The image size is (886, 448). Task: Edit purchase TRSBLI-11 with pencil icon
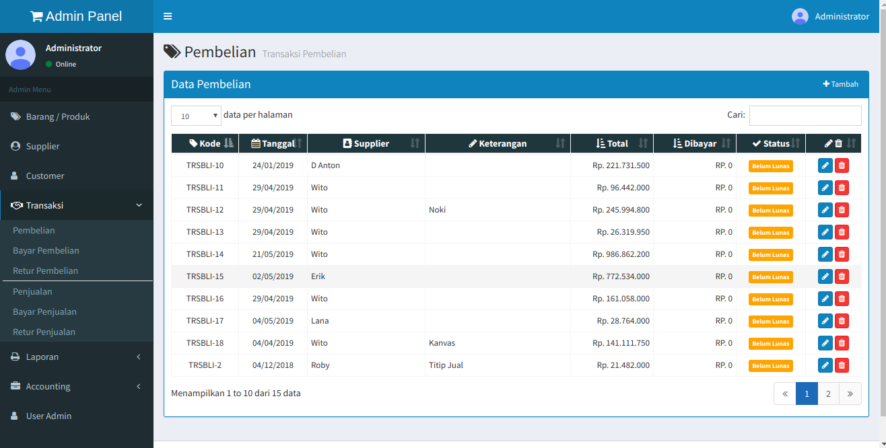(x=825, y=188)
